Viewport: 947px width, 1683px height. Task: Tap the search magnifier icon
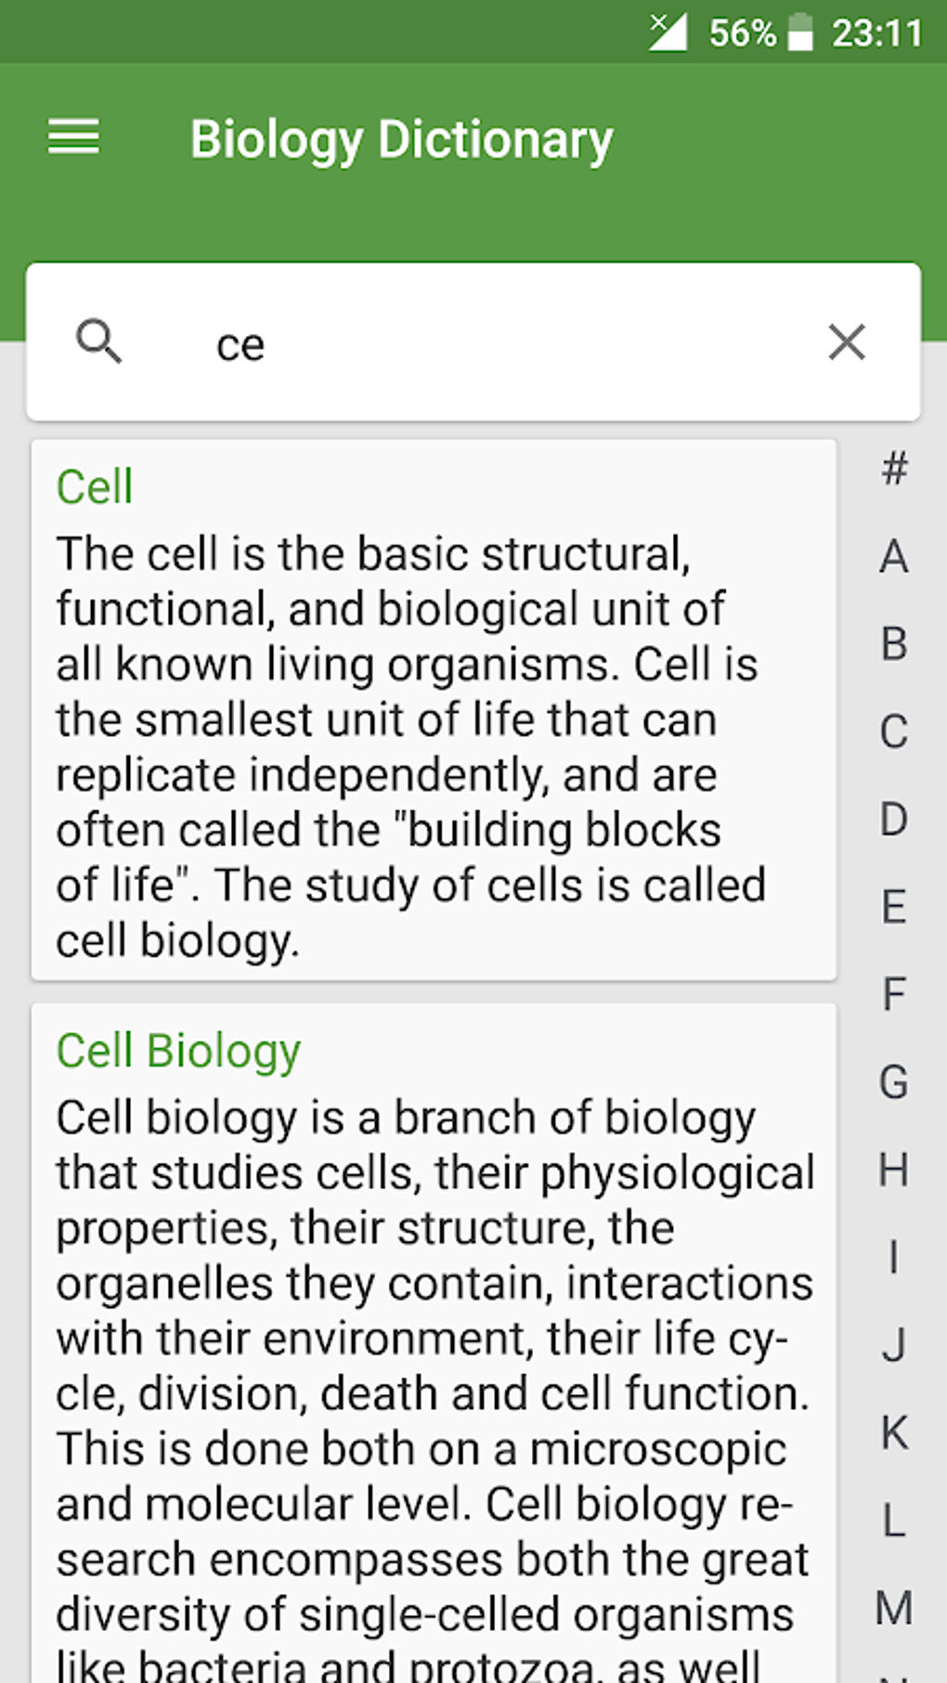click(98, 342)
